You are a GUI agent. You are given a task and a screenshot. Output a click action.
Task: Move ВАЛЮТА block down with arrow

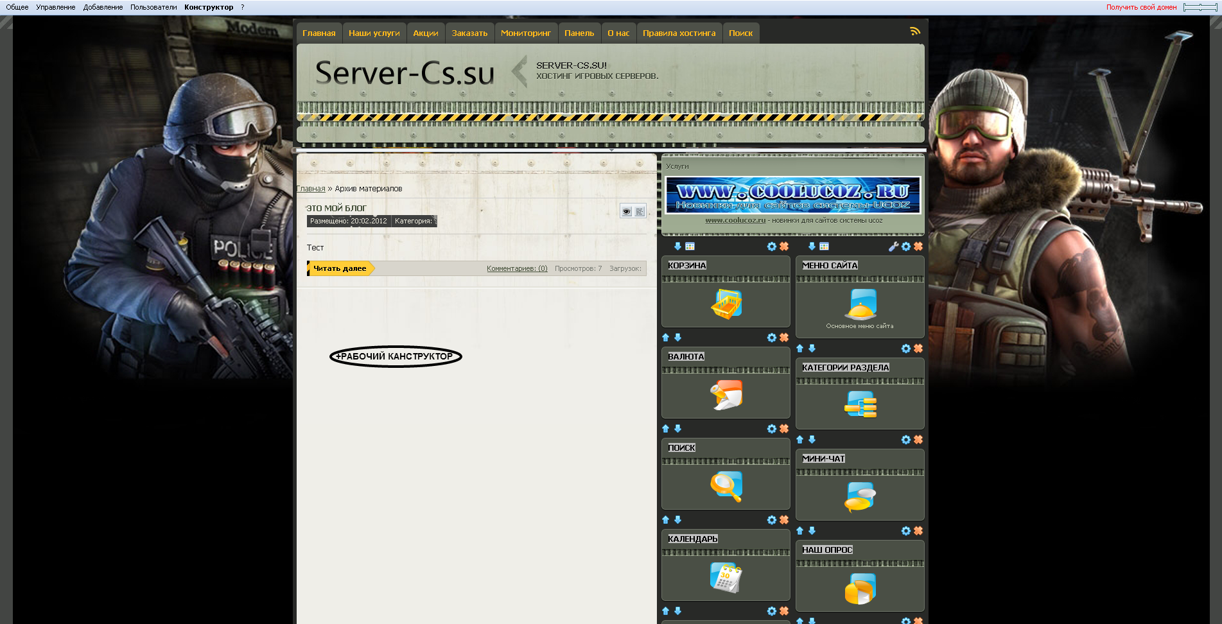coord(677,338)
